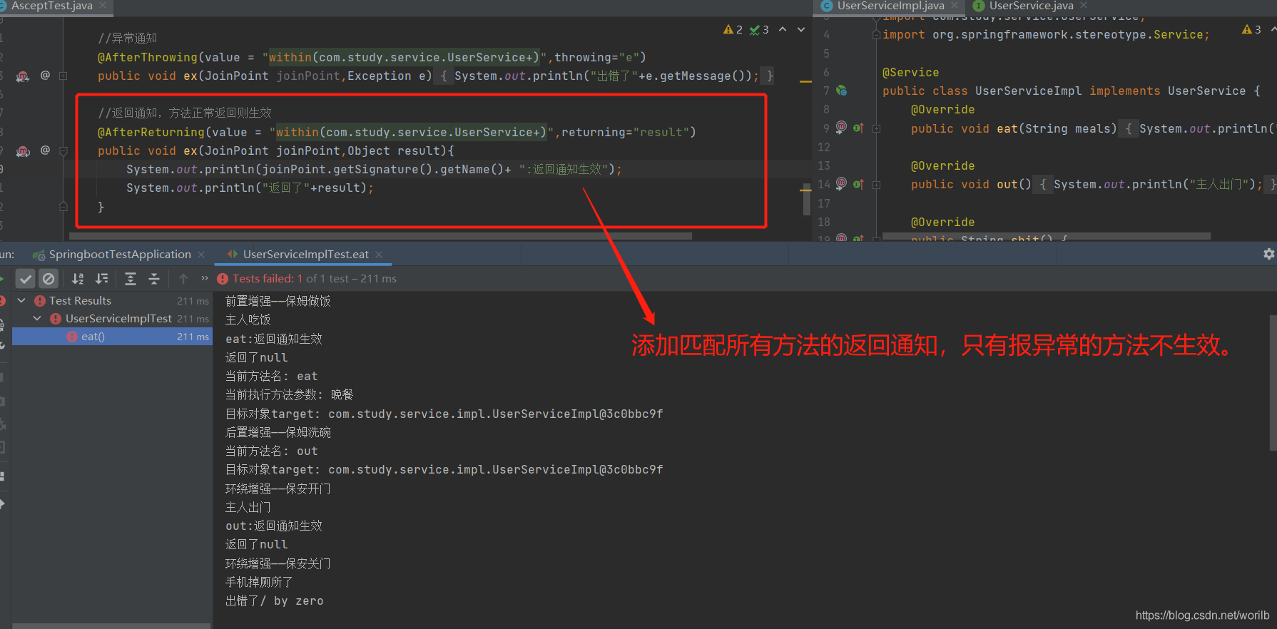Image resolution: width=1277 pixels, height=629 pixels.
Task: Switch to UserServiceImplTest.eat run tab
Action: [x=305, y=255]
